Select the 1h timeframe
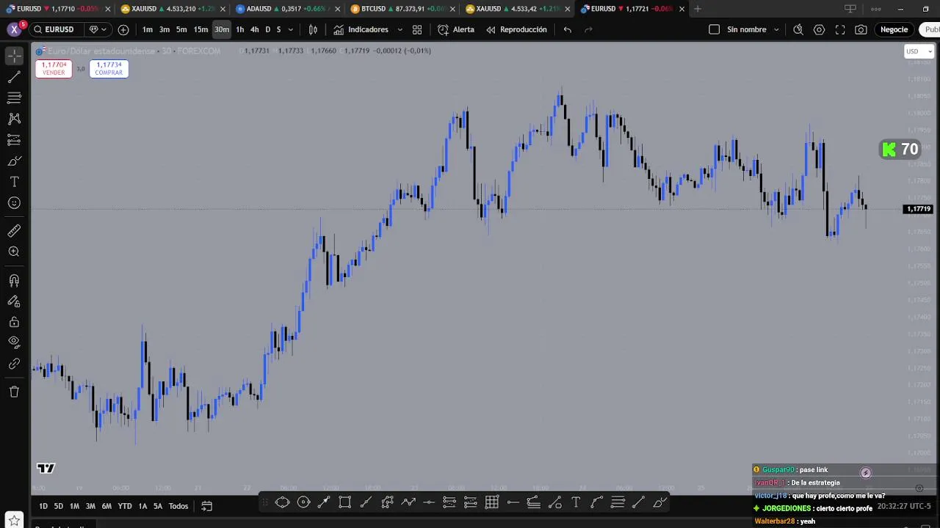 (239, 29)
